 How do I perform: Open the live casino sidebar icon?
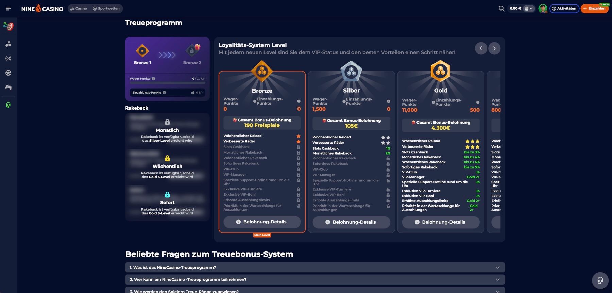(x=8, y=58)
